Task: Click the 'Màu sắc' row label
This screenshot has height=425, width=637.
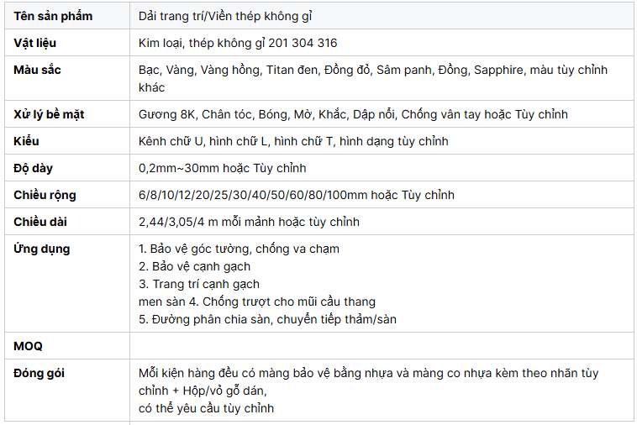Action: (37, 70)
